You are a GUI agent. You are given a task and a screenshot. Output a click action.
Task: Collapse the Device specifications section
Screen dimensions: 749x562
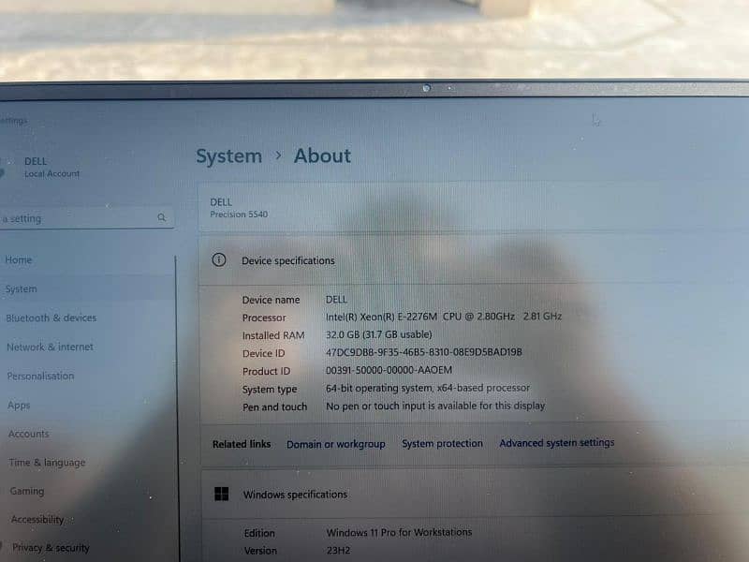coord(474,260)
